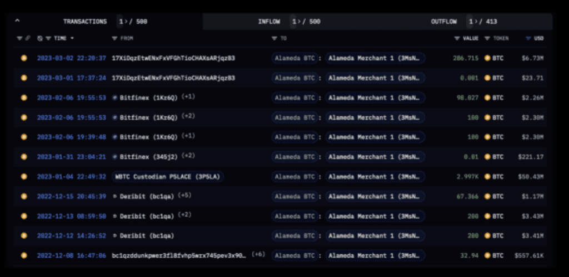Click BTC token icon in WBTC Custodian row
This screenshot has height=277, width=569.
coord(488,177)
